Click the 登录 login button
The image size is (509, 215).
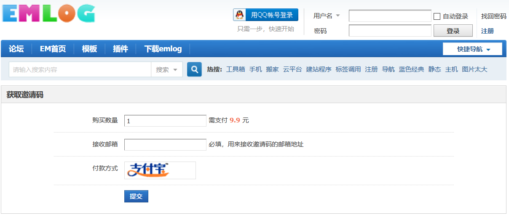pos(453,31)
